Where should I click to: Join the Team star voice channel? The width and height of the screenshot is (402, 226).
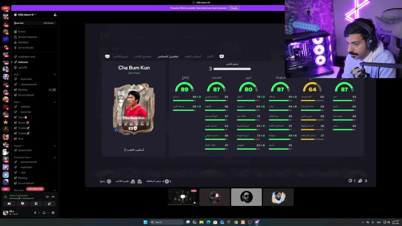coord(23,117)
